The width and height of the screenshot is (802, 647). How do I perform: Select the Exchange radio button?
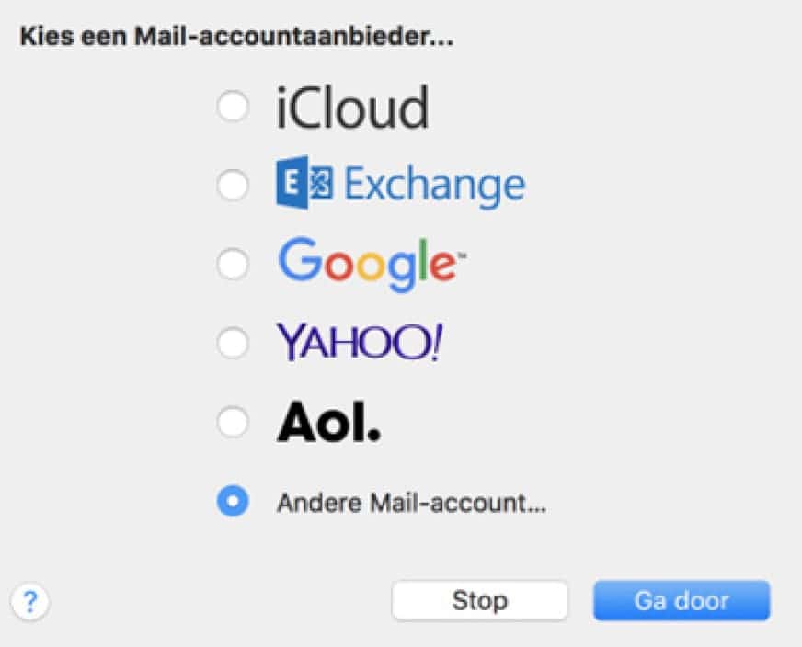[233, 185]
